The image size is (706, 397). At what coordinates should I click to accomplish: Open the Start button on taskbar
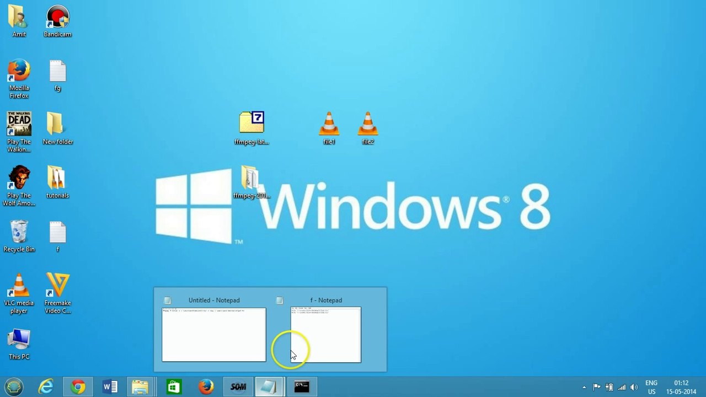14,387
